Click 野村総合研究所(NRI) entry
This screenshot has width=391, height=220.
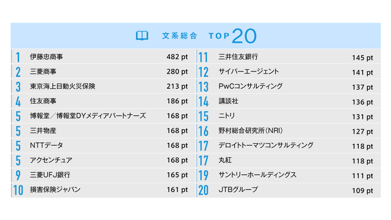tap(250, 131)
